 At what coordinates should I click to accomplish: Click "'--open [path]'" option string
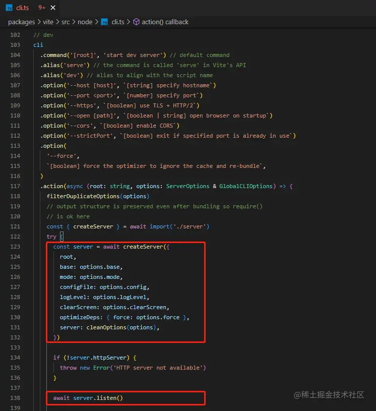(x=91, y=115)
